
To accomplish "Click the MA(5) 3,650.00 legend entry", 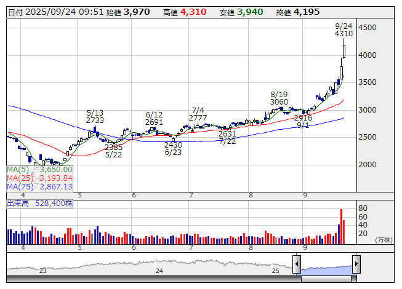I will coord(39,170).
